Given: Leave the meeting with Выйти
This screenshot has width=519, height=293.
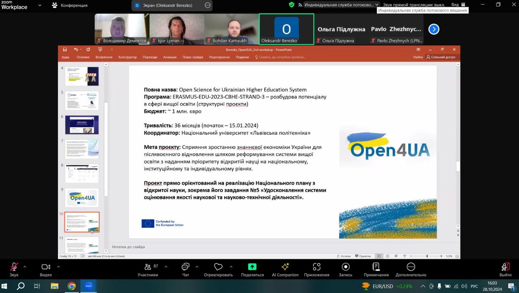Looking at the screenshot, I should pyautogui.click(x=505, y=269).
